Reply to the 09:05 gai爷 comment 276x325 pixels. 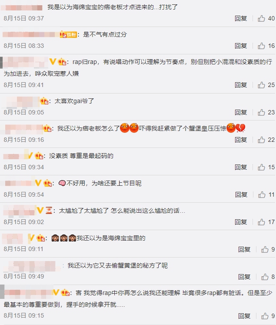pyautogui.click(x=241, y=112)
